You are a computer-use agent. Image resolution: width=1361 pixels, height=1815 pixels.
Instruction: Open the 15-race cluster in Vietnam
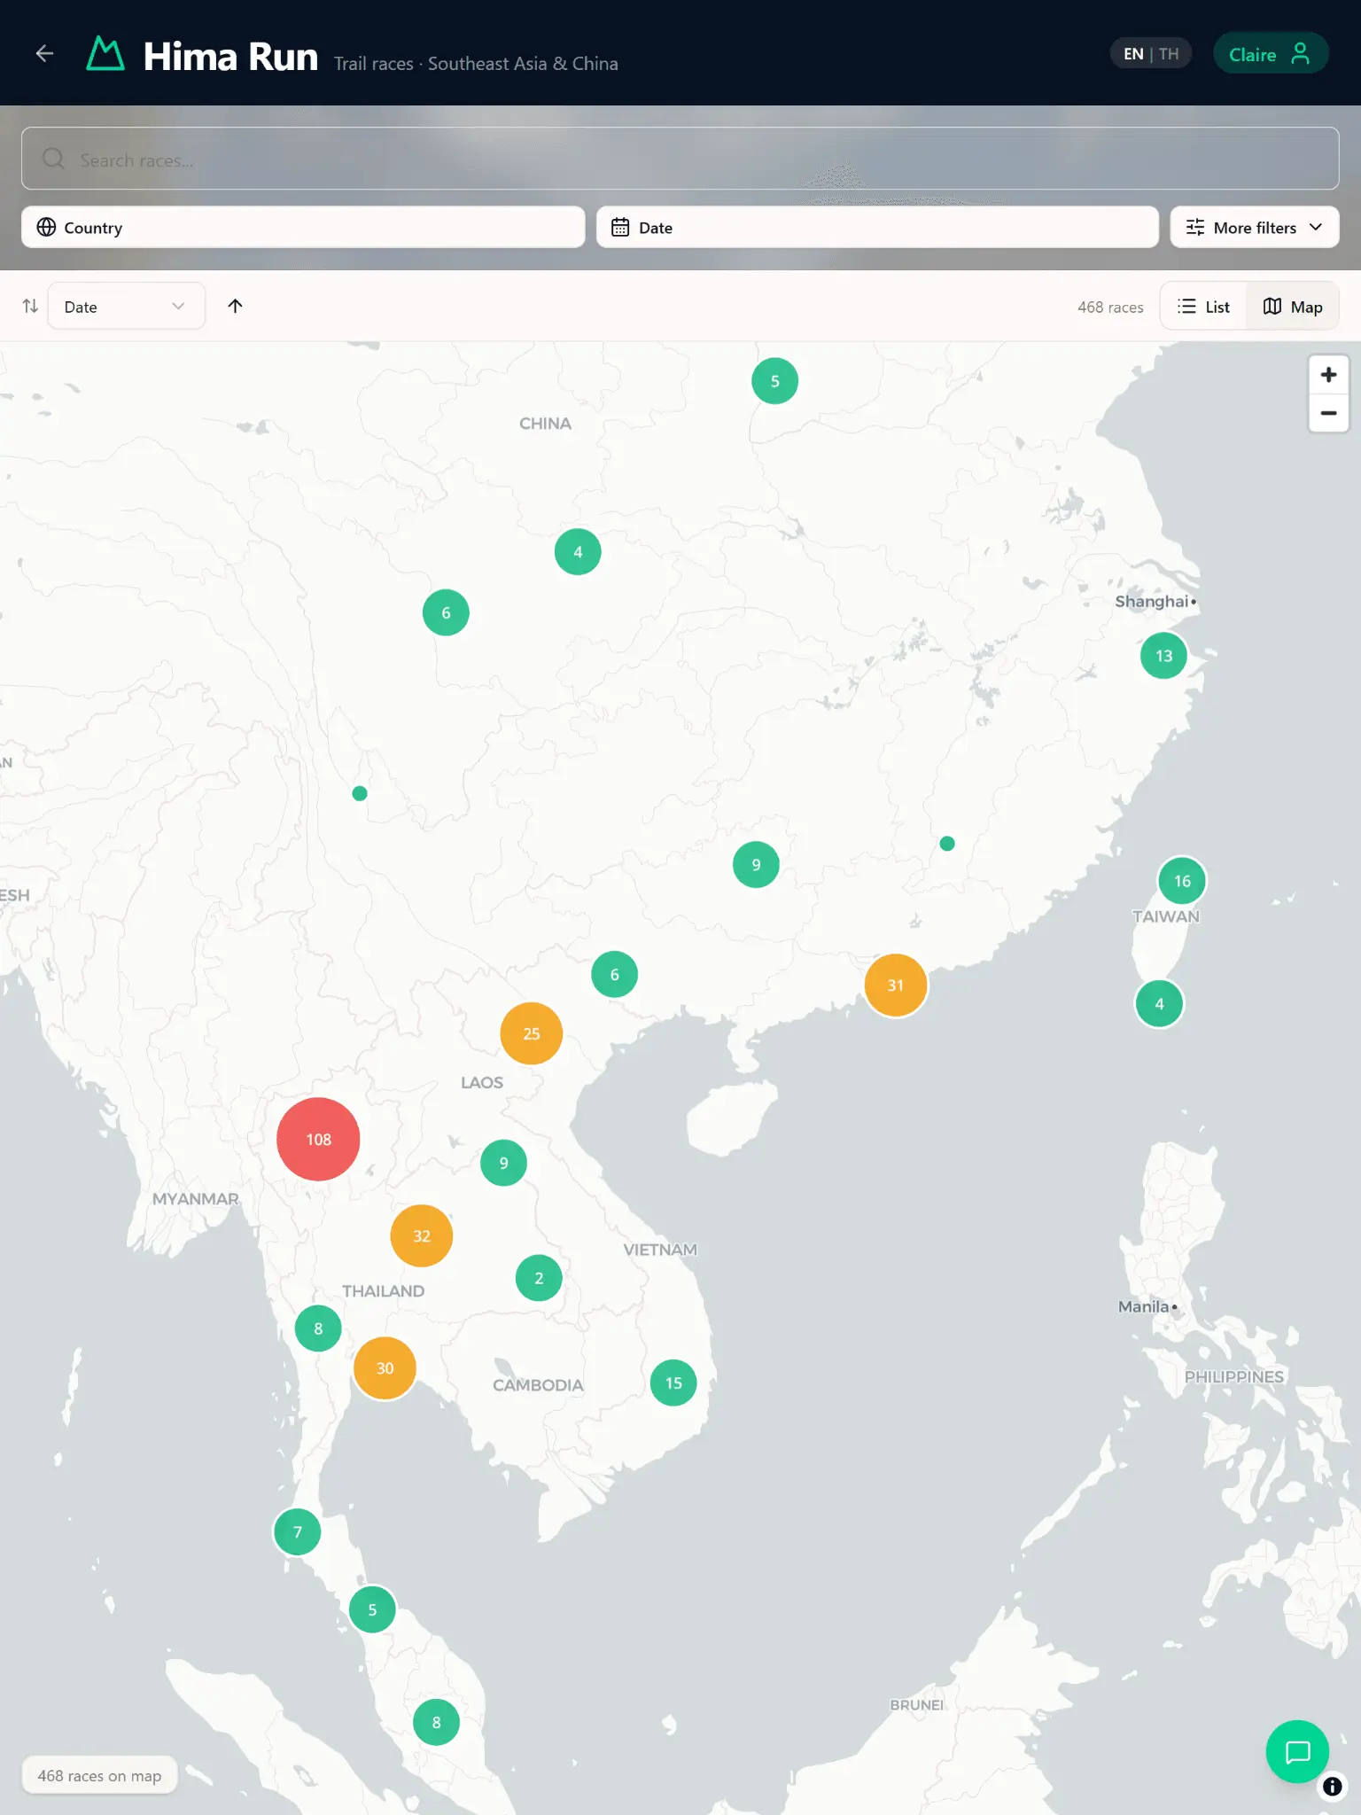point(673,1383)
